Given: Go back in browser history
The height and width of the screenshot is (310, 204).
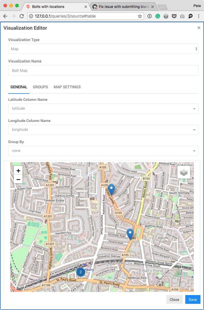Looking at the screenshot, I should point(5,16).
